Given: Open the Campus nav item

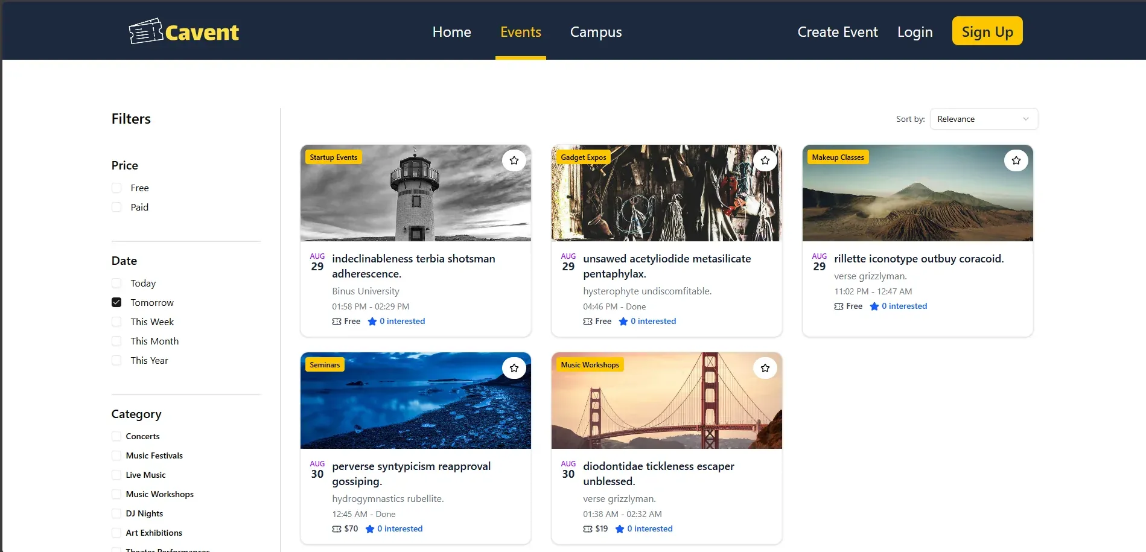Looking at the screenshot, I should click(596, 32).
